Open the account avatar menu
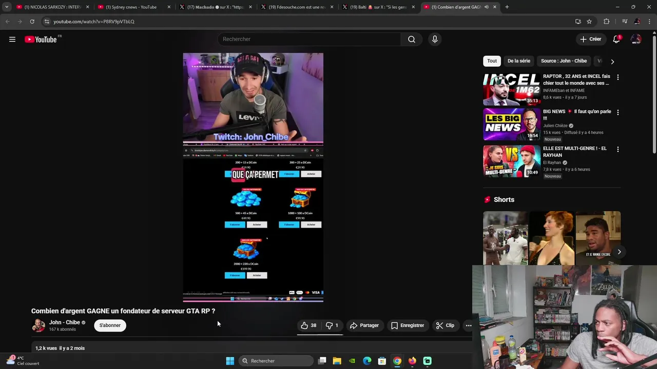The width and height of the screenshot is (657, 369). [636, 39]
